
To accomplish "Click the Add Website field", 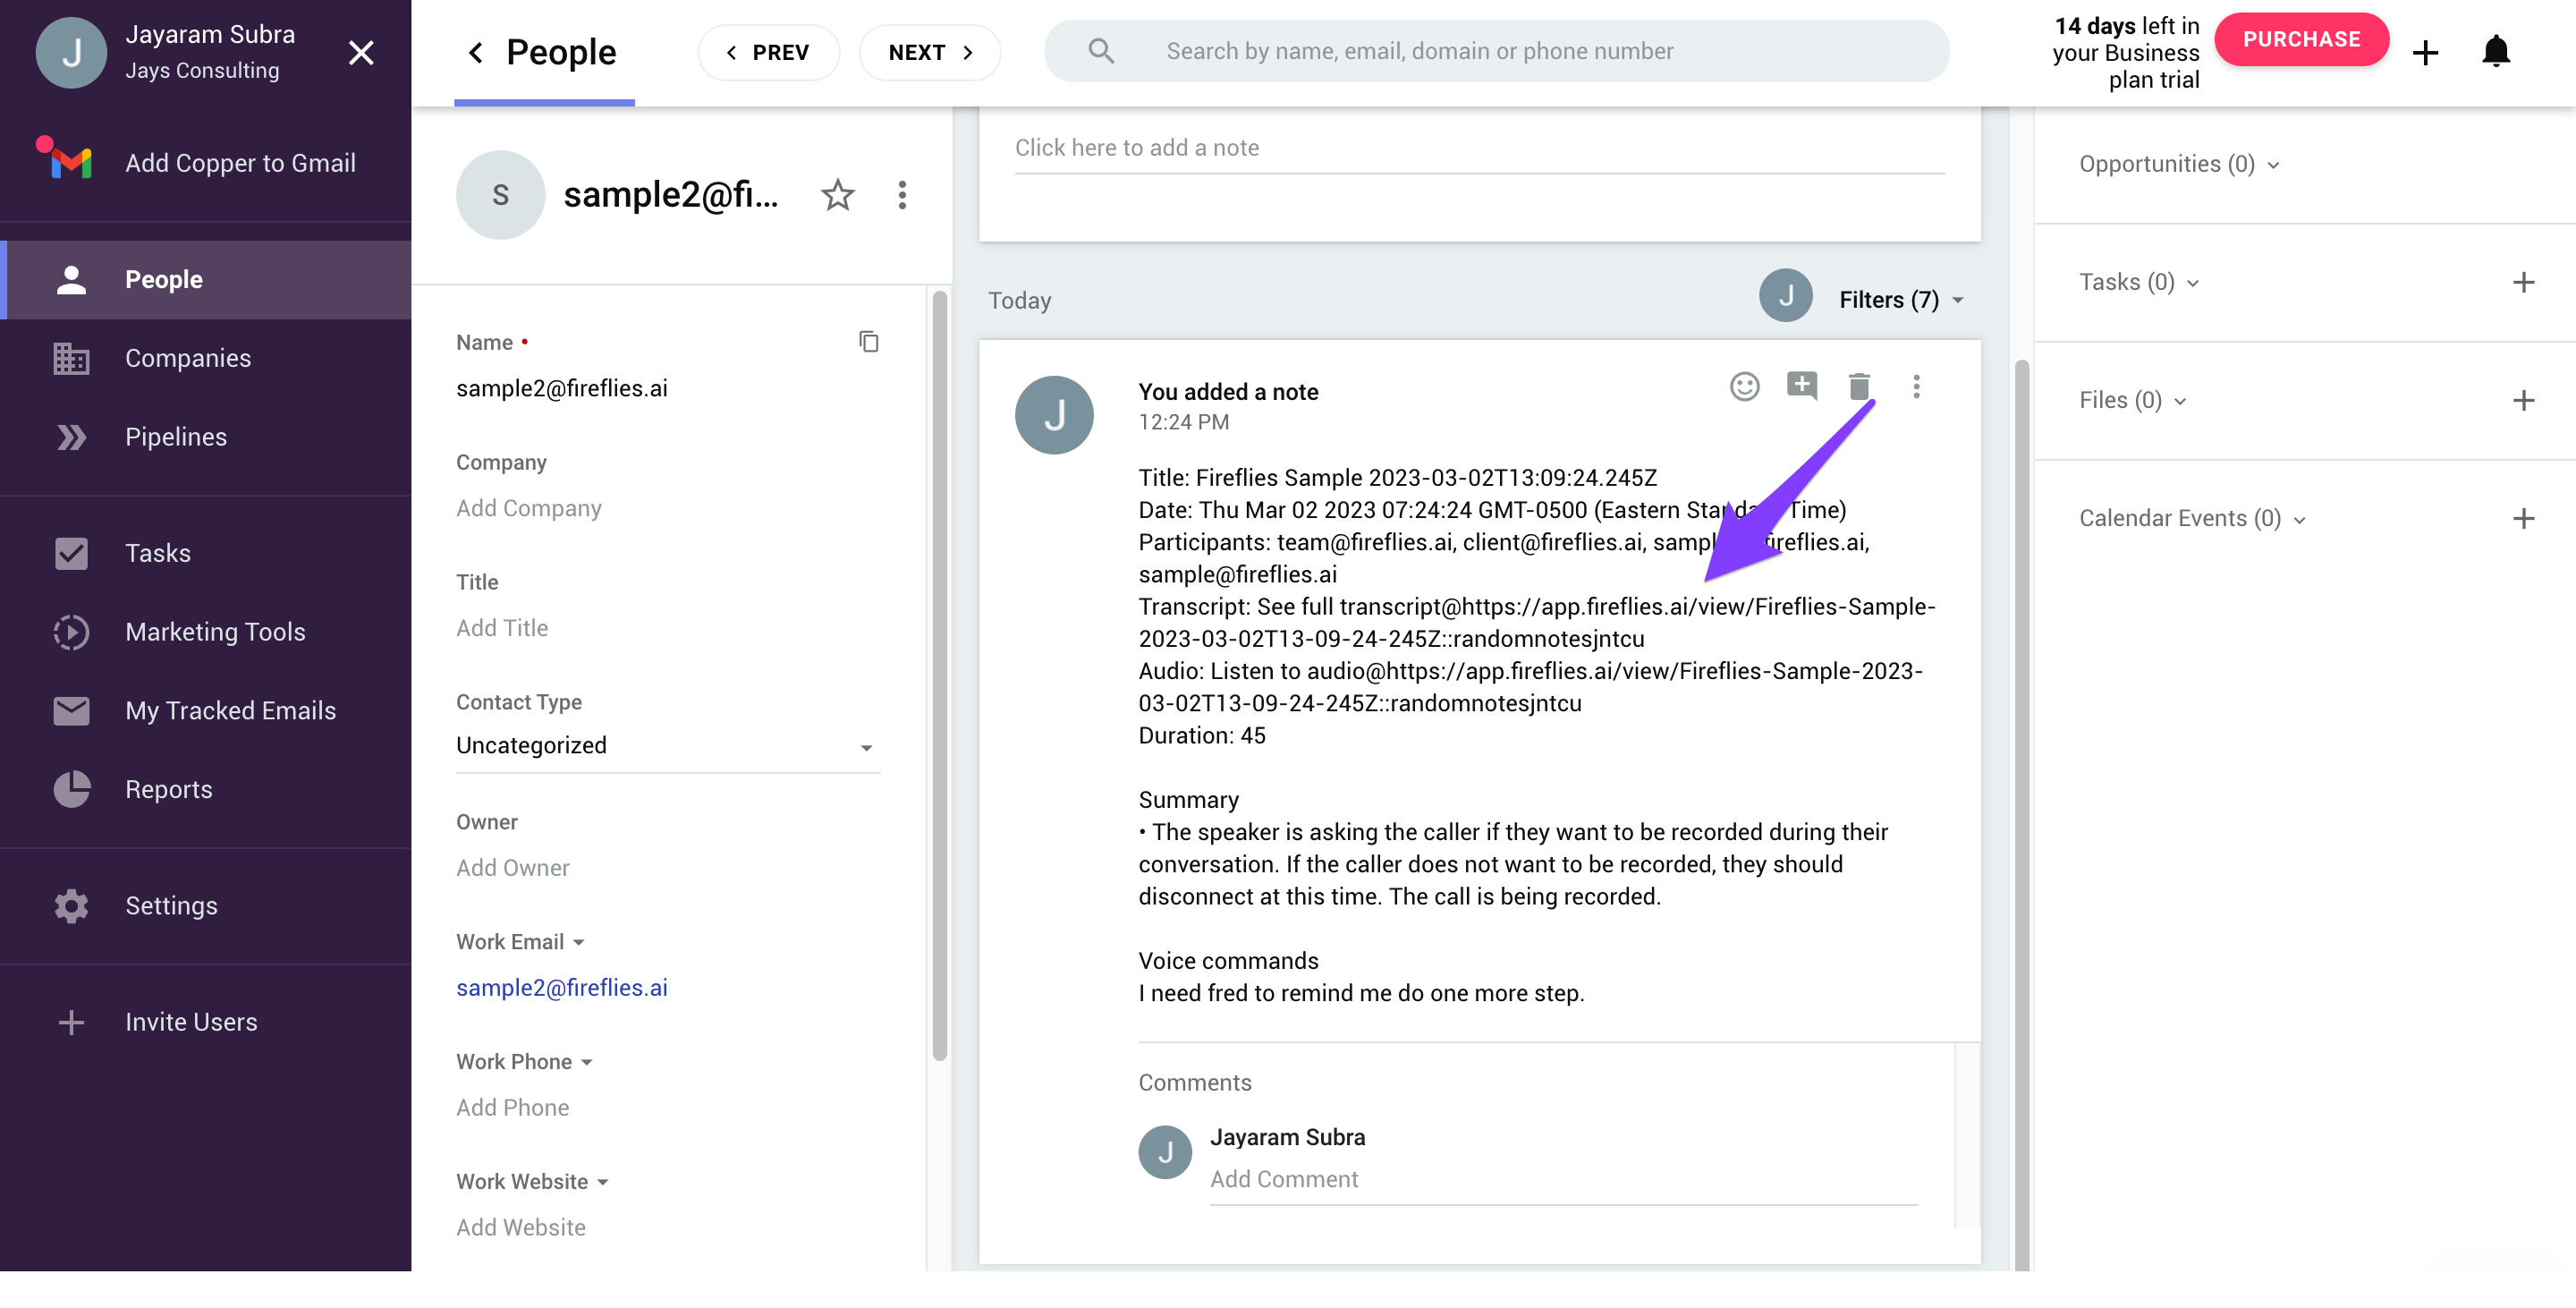I will [x=521, y=1228].
